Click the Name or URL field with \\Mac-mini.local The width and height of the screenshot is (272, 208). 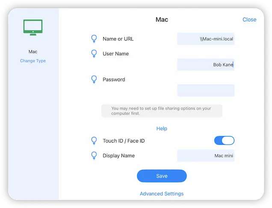(x=206, y=39)
